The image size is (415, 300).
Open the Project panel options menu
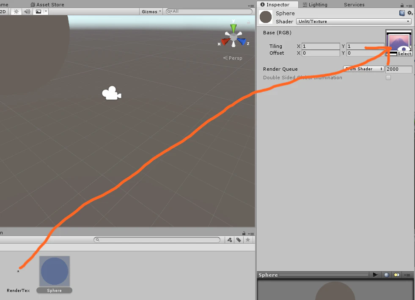[251, 234]
